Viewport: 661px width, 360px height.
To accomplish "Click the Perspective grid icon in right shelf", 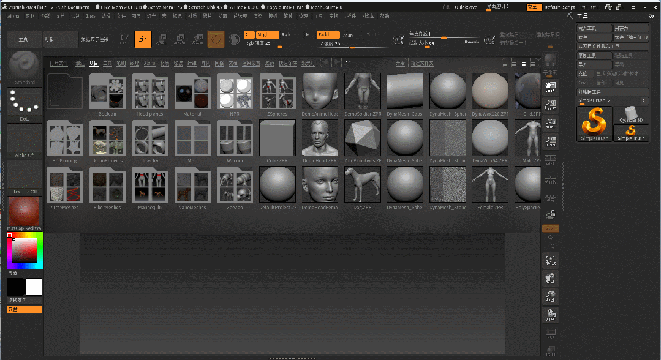I will pyautogui.click(x=551, y=160).
